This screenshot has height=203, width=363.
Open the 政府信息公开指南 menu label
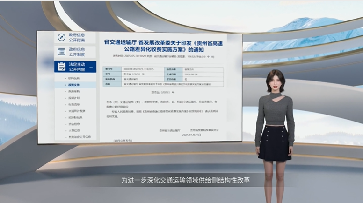pyautogui.click(x=77, y=37)
